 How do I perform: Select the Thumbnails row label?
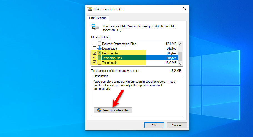pos(109,62)
